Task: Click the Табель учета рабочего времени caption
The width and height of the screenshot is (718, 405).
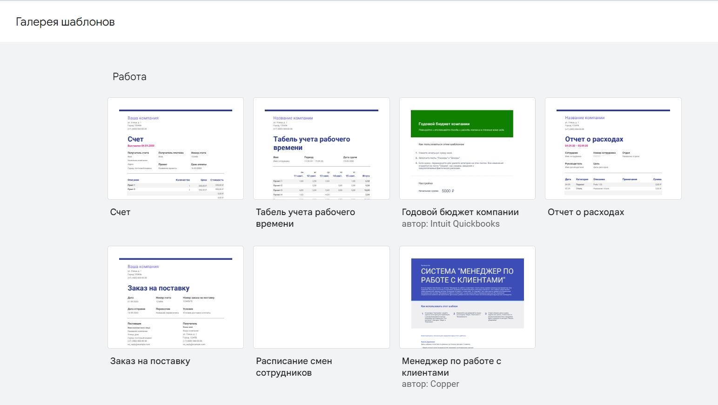Action: (x=305, y=218)
